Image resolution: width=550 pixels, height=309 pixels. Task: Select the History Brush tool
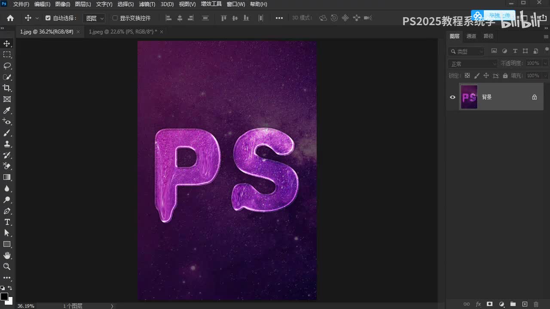pyautogui.click(x=7, y=155)
